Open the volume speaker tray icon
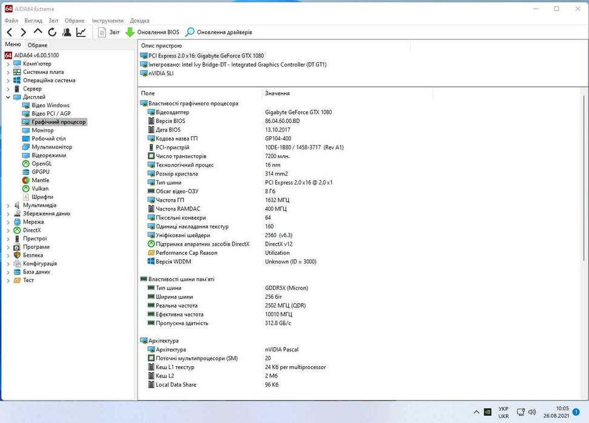589x423 pixels. [x=532, y=412]
